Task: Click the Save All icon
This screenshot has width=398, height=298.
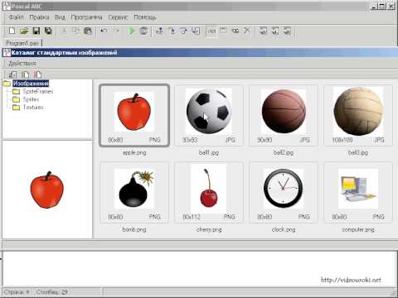Action: pyautogui.click(x=48, y=31)
